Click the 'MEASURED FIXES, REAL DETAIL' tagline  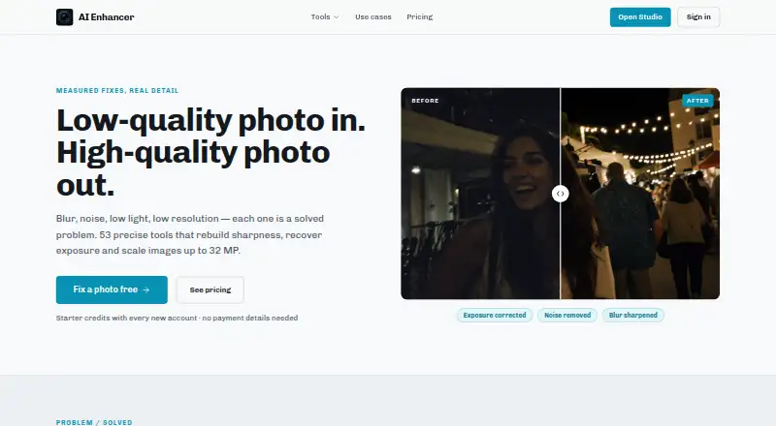(x=117, y=90)
